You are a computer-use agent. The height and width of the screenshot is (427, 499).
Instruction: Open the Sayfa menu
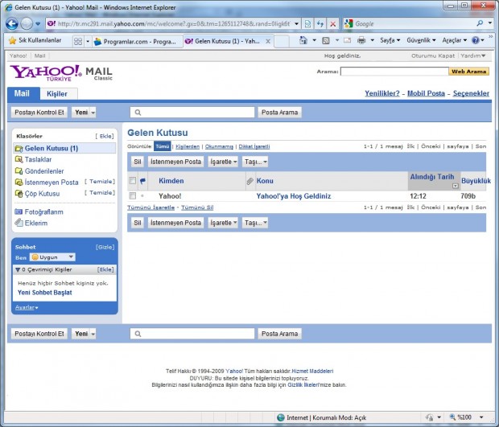point(390,40)
